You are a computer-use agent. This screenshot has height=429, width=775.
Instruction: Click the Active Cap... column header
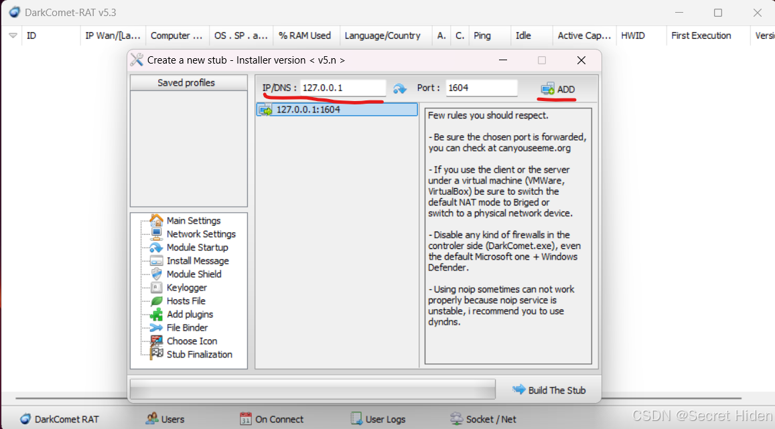point(584,35)
